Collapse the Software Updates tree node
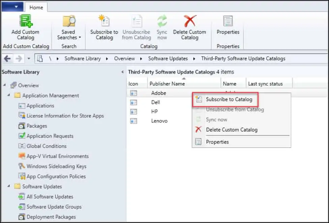 [9, 186]
